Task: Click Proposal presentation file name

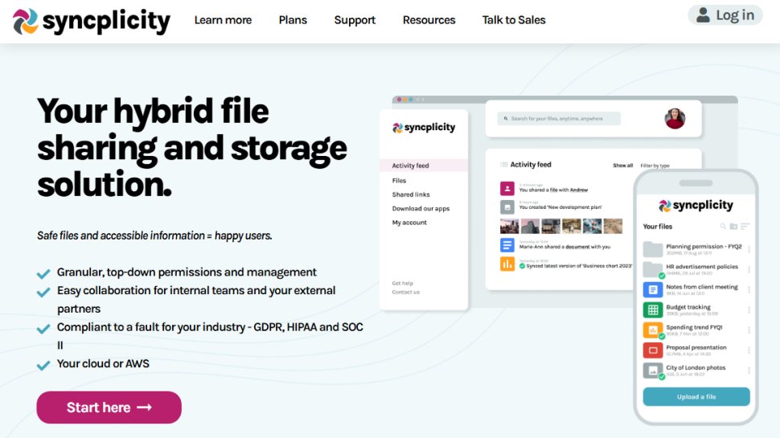Action: (696, 347)
